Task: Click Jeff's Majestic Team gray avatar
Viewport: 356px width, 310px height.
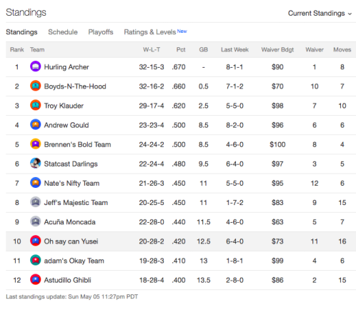Action: [35, 202]
